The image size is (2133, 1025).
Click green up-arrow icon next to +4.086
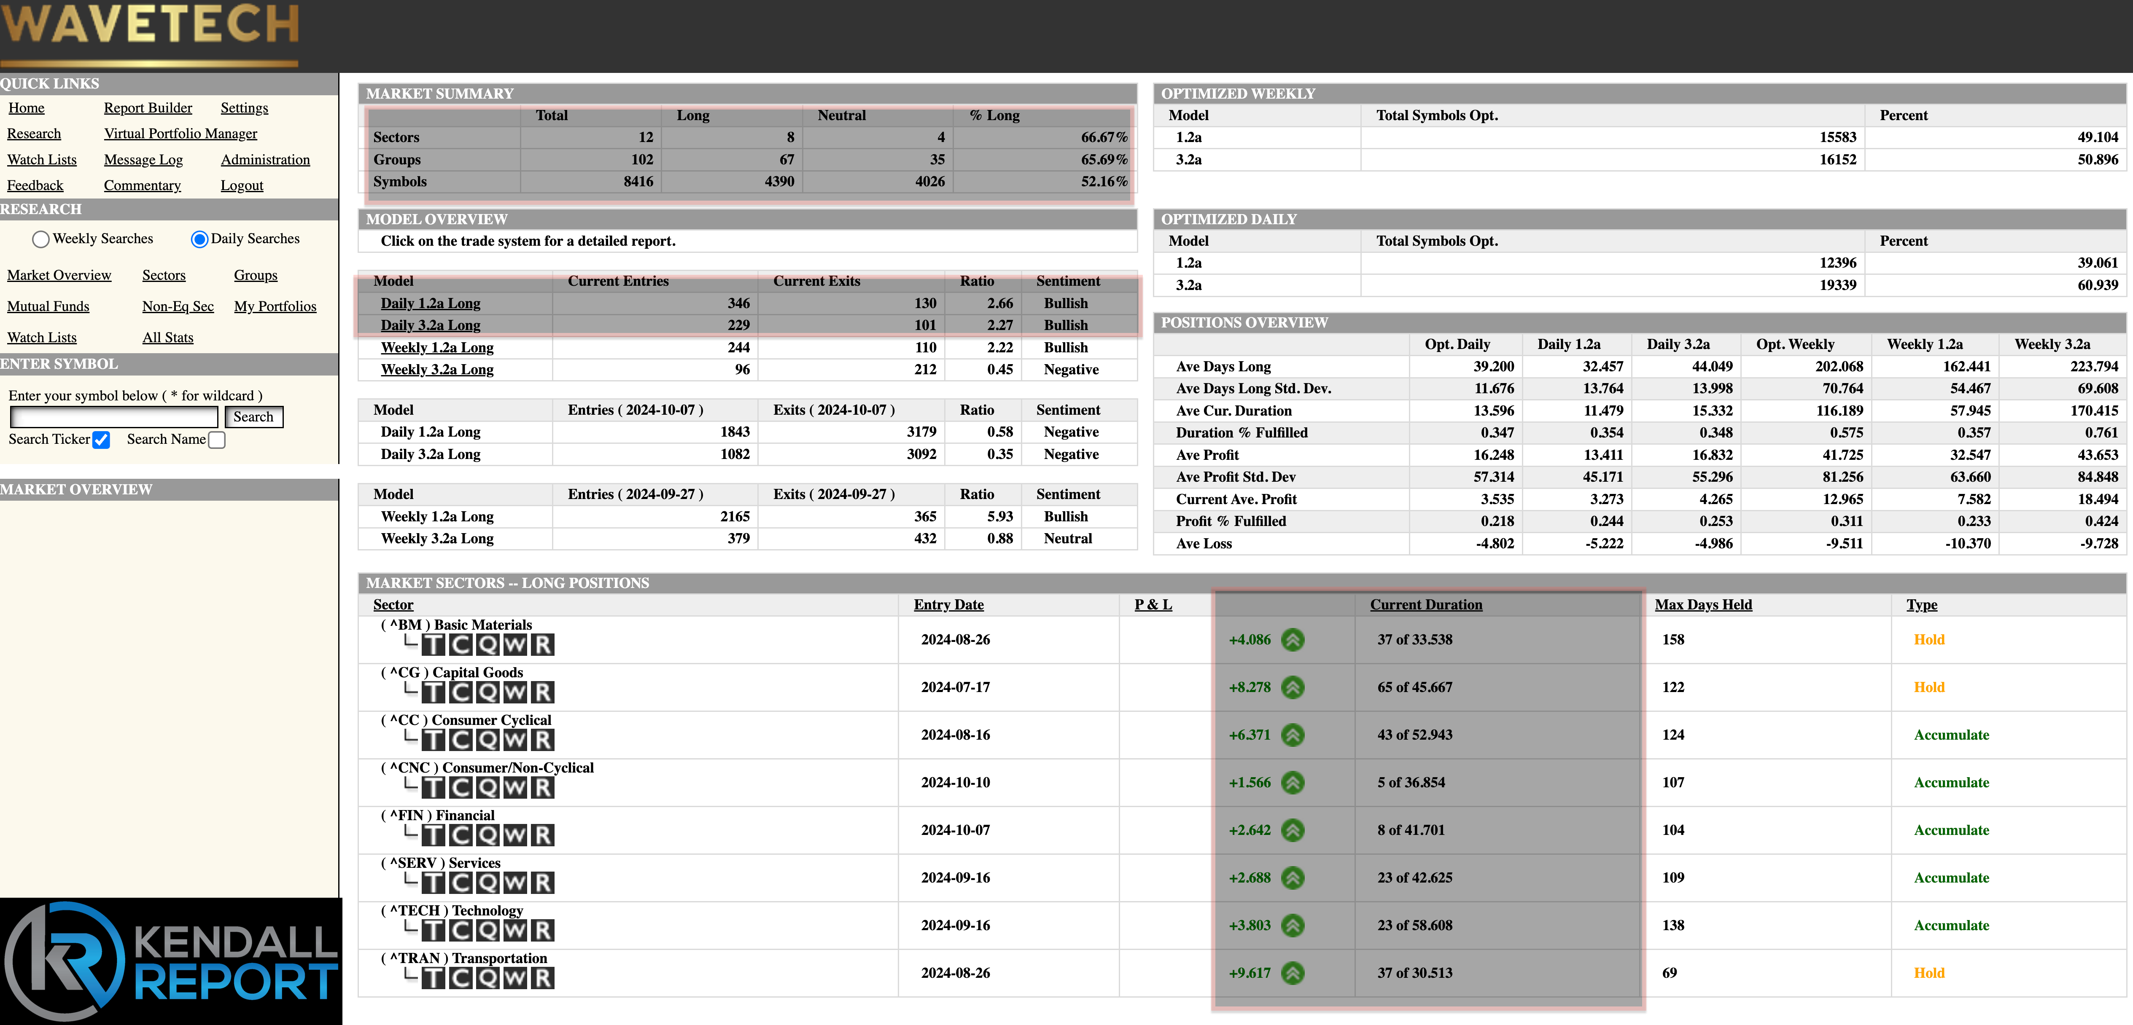pos(1293,639)
